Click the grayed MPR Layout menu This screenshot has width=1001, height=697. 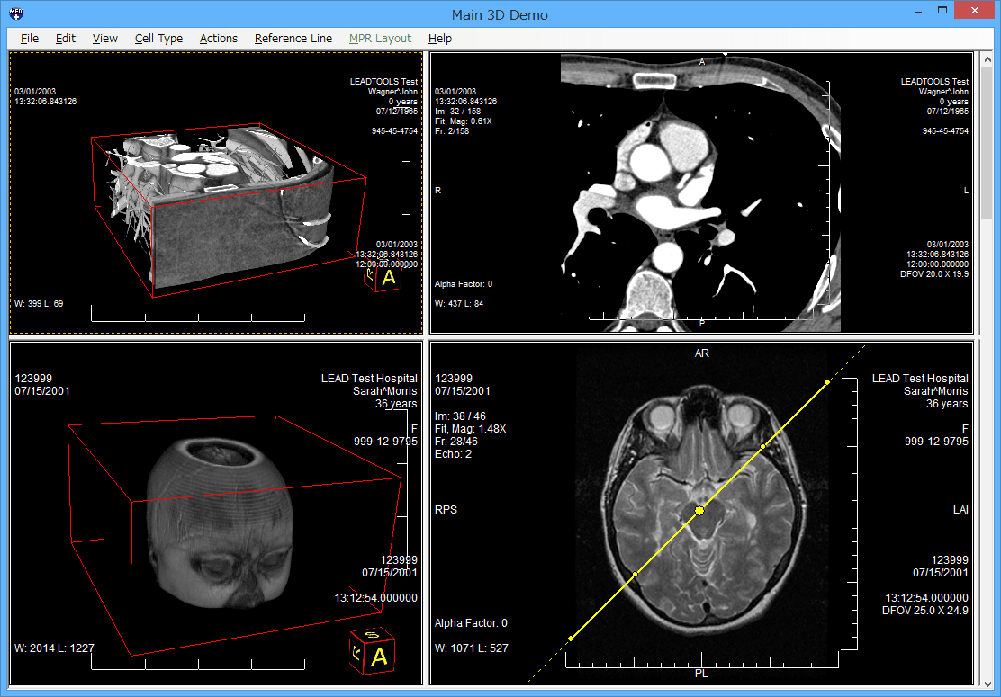[x=380, y=39]
